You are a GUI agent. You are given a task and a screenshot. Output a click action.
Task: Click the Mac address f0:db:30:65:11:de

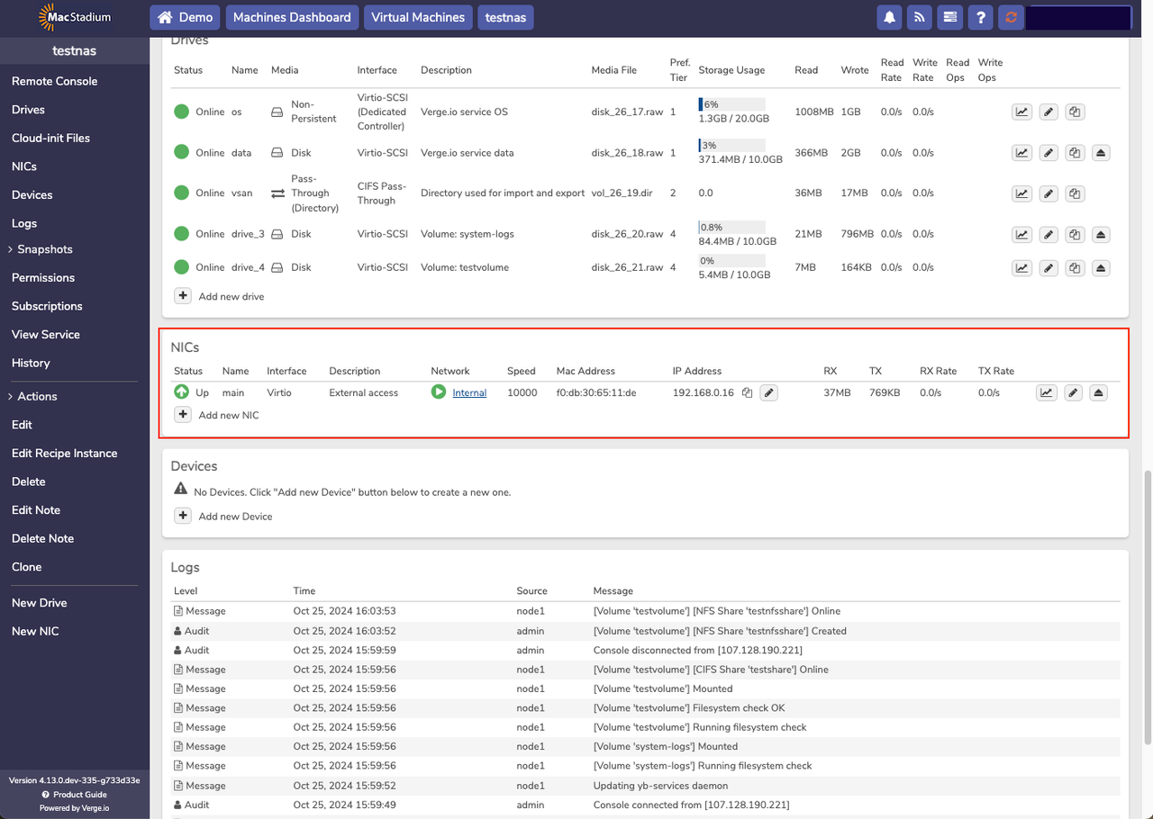[596, 393]
